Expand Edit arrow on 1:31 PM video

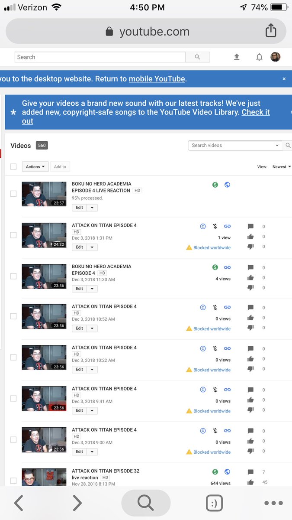coord(92,247)
